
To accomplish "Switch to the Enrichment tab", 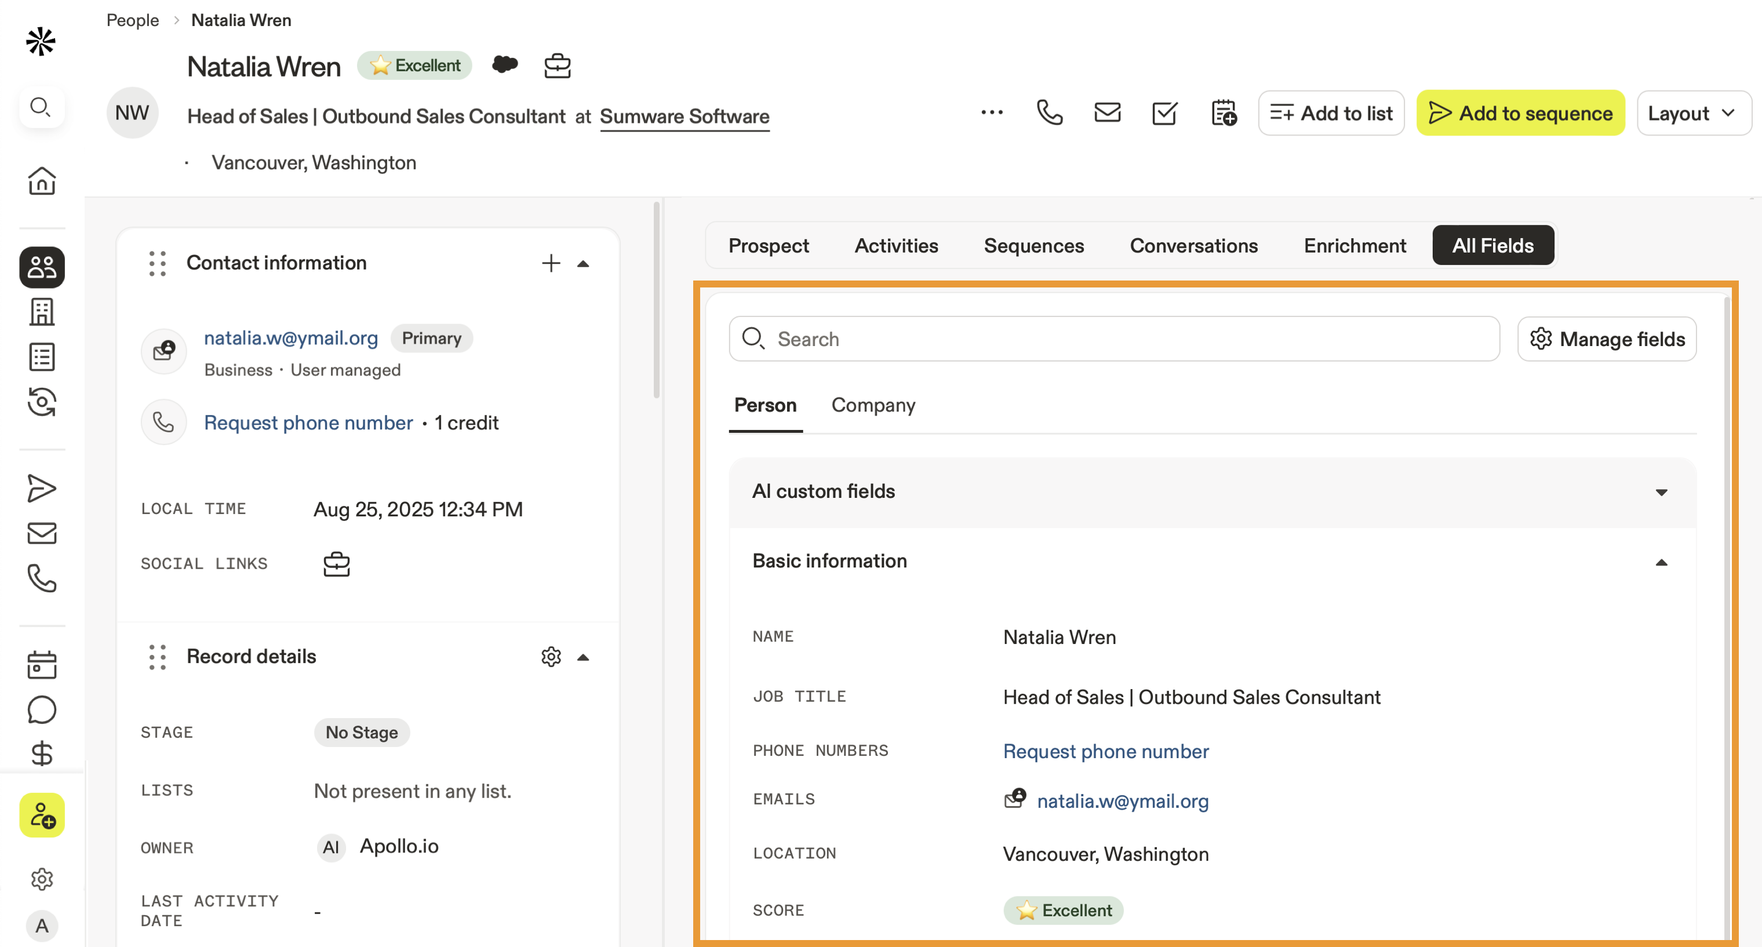I will coord(1355,246).
